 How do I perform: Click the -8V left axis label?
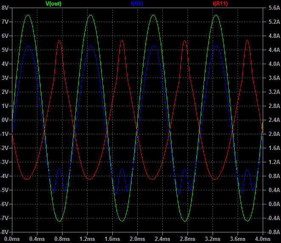pos(4,232)
